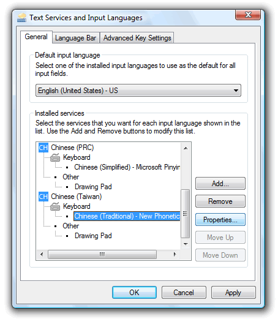Click the horizontal scrollbar left arrow
Viewport: 278px width, 319px height.
pyautogui.click(x=42, y=254)
